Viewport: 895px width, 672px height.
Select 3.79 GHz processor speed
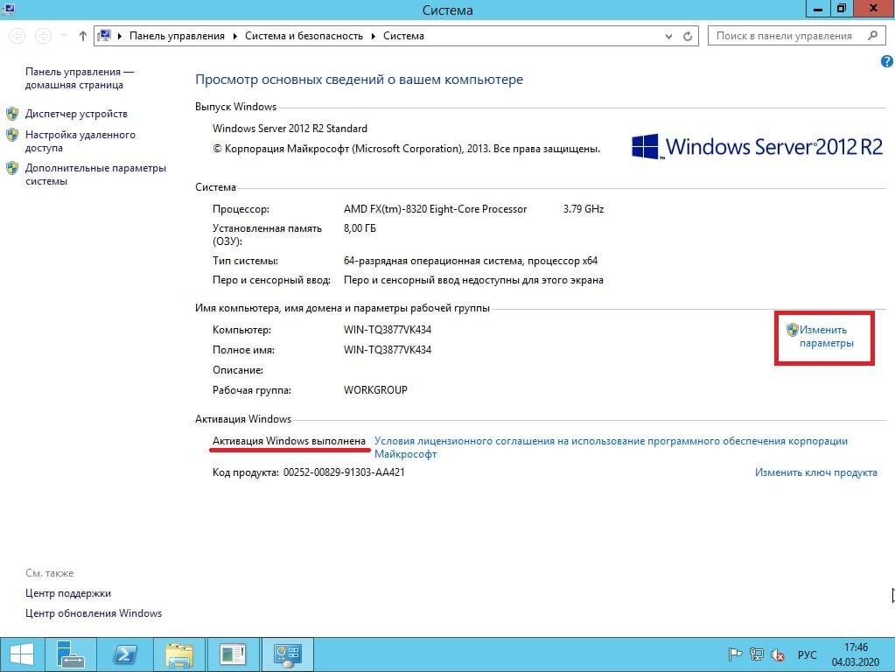[584, 209]
